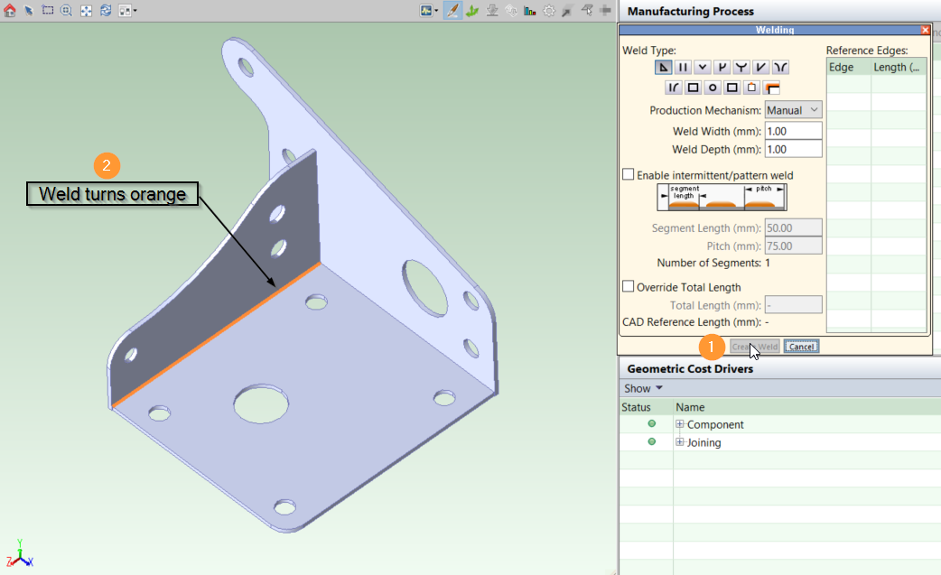Select the fillet weld type icon
This screenshot has width=941, height=575.
coord(664,67)
